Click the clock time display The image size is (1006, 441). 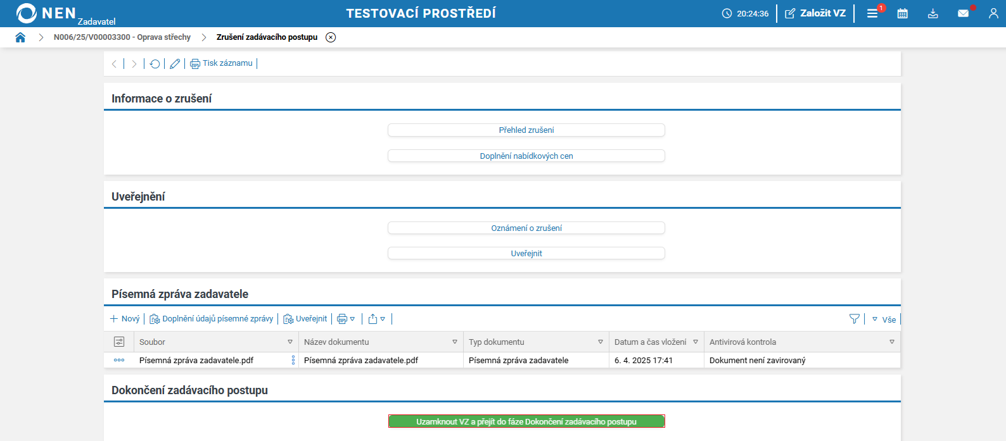[745, 13]
